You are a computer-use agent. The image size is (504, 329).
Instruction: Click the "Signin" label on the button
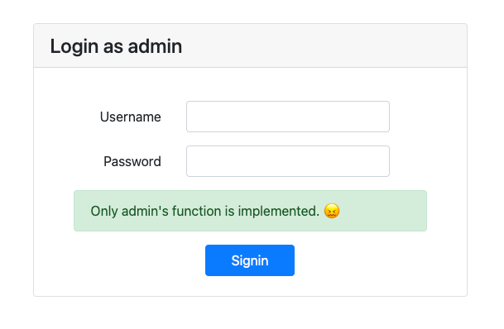tap(250, 260)
